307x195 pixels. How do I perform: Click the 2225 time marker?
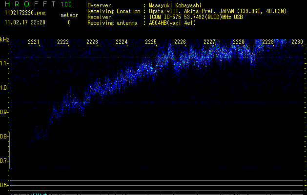point(151,42)
